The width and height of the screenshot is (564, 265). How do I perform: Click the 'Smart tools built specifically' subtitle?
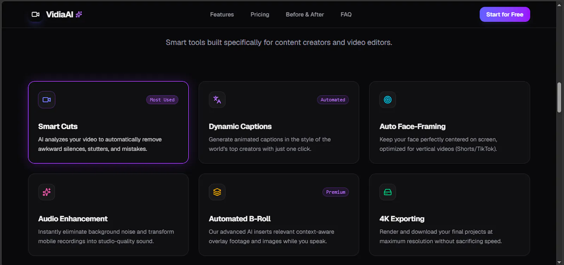[279, 43]
